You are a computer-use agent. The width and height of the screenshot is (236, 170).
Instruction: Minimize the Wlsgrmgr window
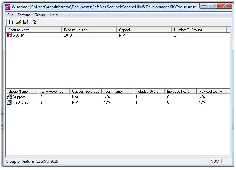point(204,6)
